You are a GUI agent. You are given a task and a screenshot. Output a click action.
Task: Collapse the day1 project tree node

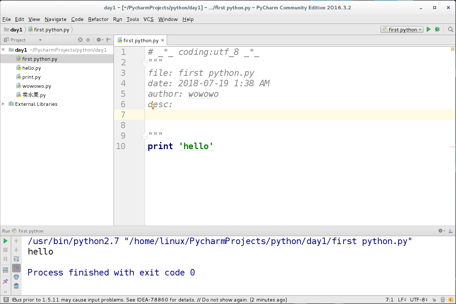pos(3,50)
